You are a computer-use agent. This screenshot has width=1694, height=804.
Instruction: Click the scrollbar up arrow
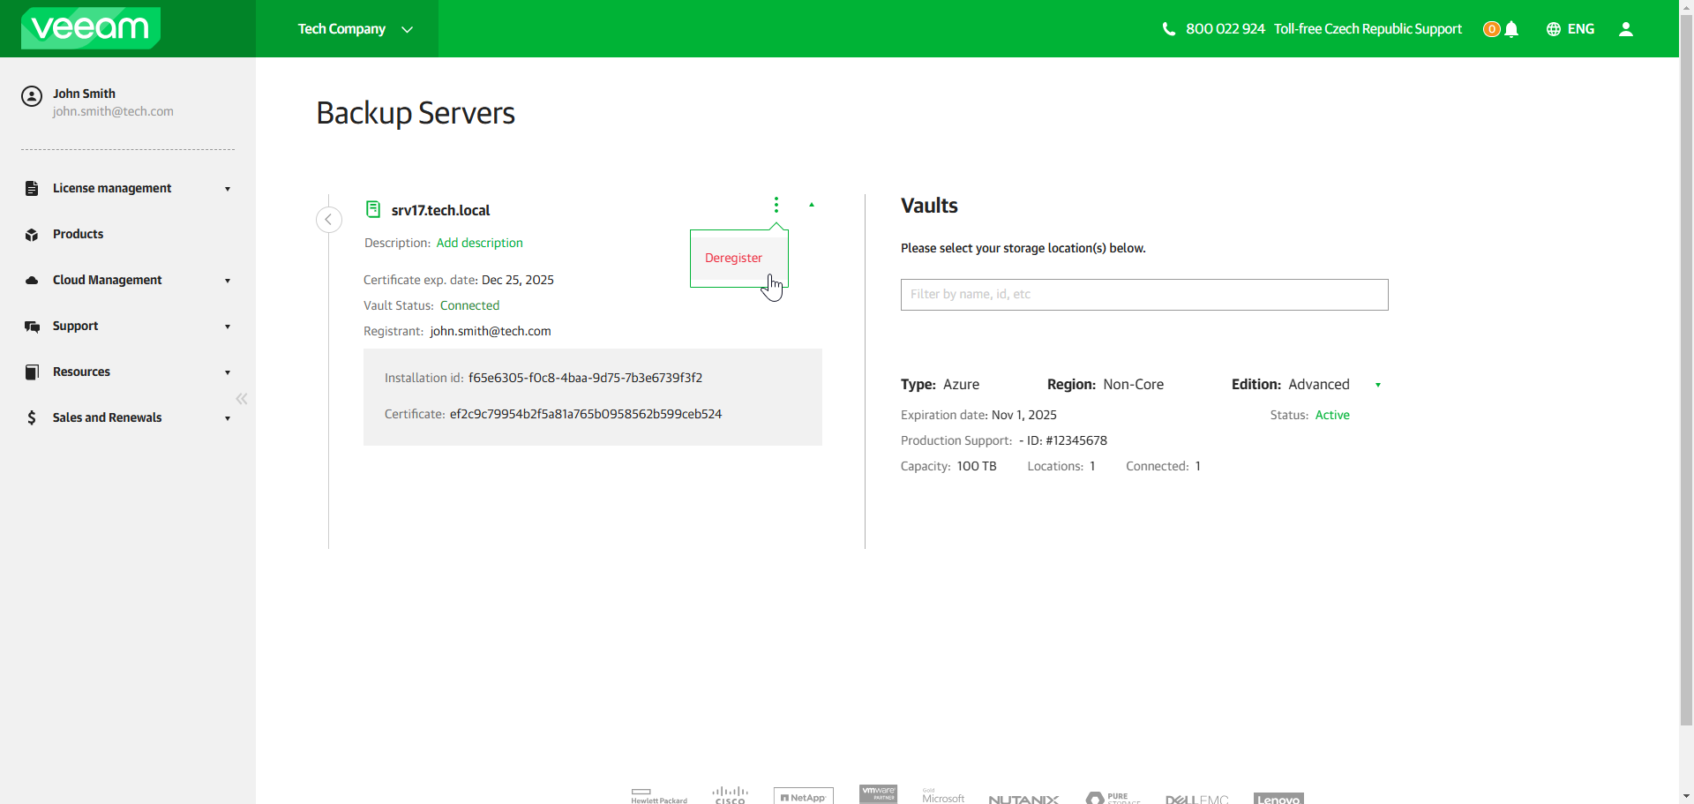point(1686,6)
